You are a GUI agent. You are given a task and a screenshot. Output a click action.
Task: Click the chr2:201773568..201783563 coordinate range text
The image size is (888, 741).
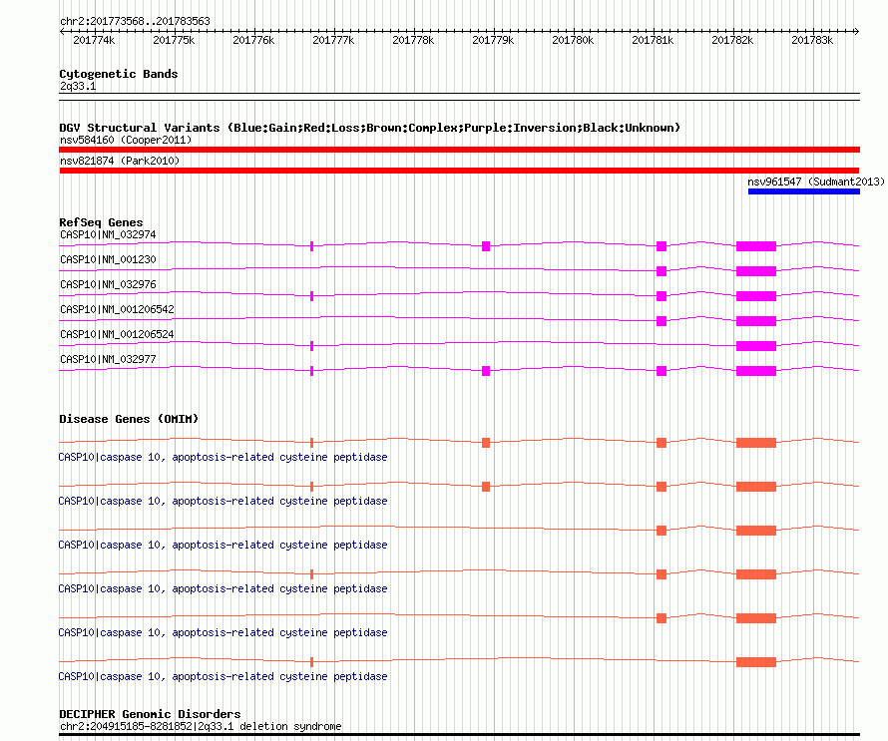[x=135, y=21]
